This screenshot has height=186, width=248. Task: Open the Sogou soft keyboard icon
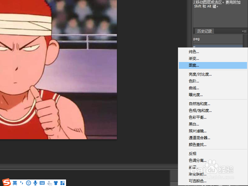tap(42, 183)
